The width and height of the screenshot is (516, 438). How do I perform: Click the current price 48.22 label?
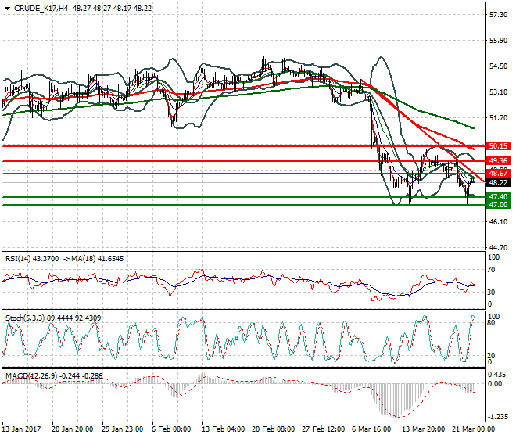click(498, 183)
